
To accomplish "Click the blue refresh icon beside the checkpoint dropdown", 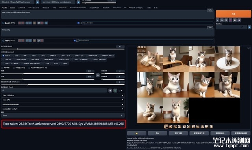I will (x=37, y=2).
